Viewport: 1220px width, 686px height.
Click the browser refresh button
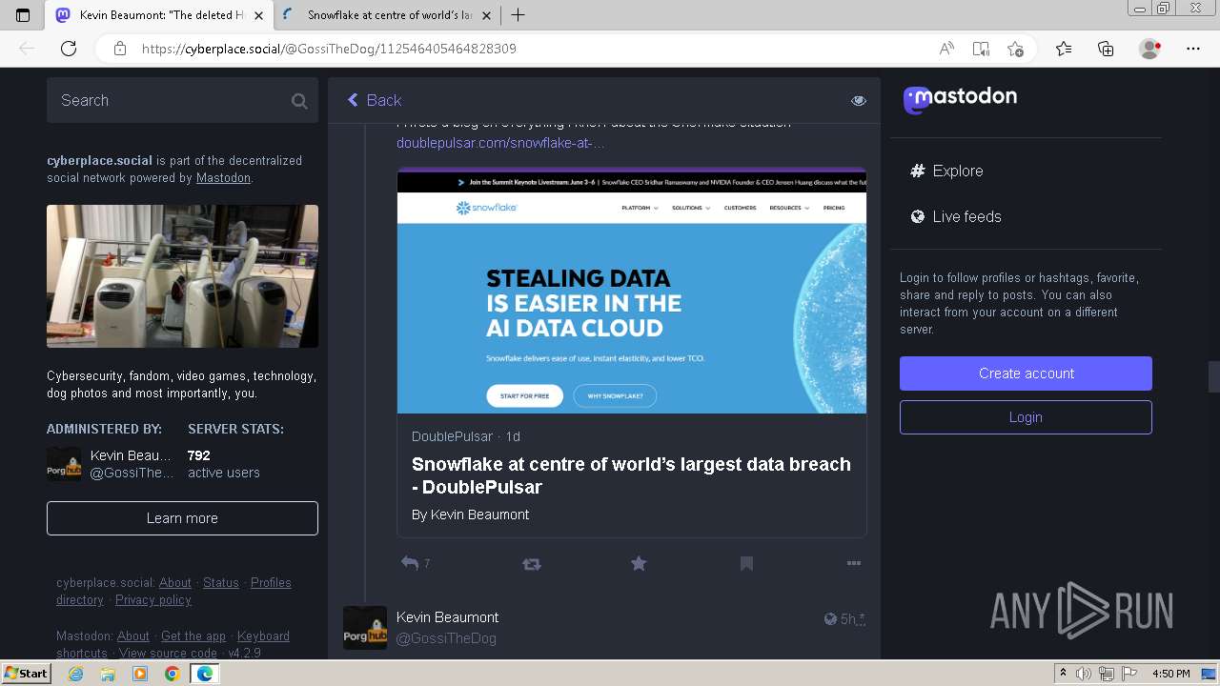pos(69,49)
